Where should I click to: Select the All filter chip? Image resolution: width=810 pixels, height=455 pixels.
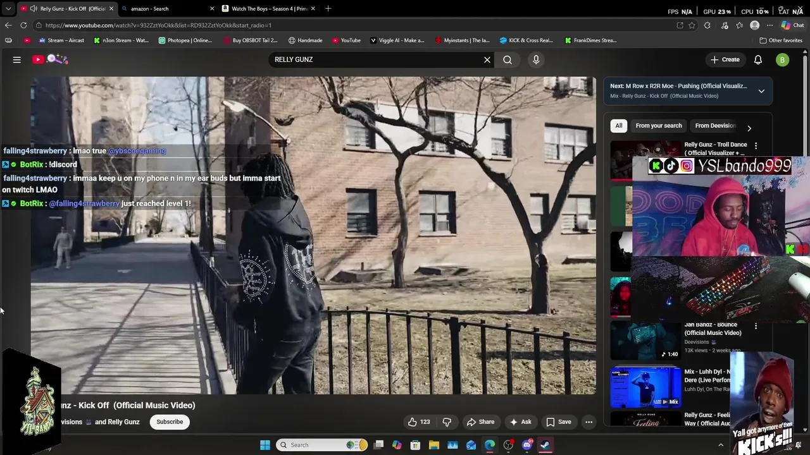(x=619, y=126)
